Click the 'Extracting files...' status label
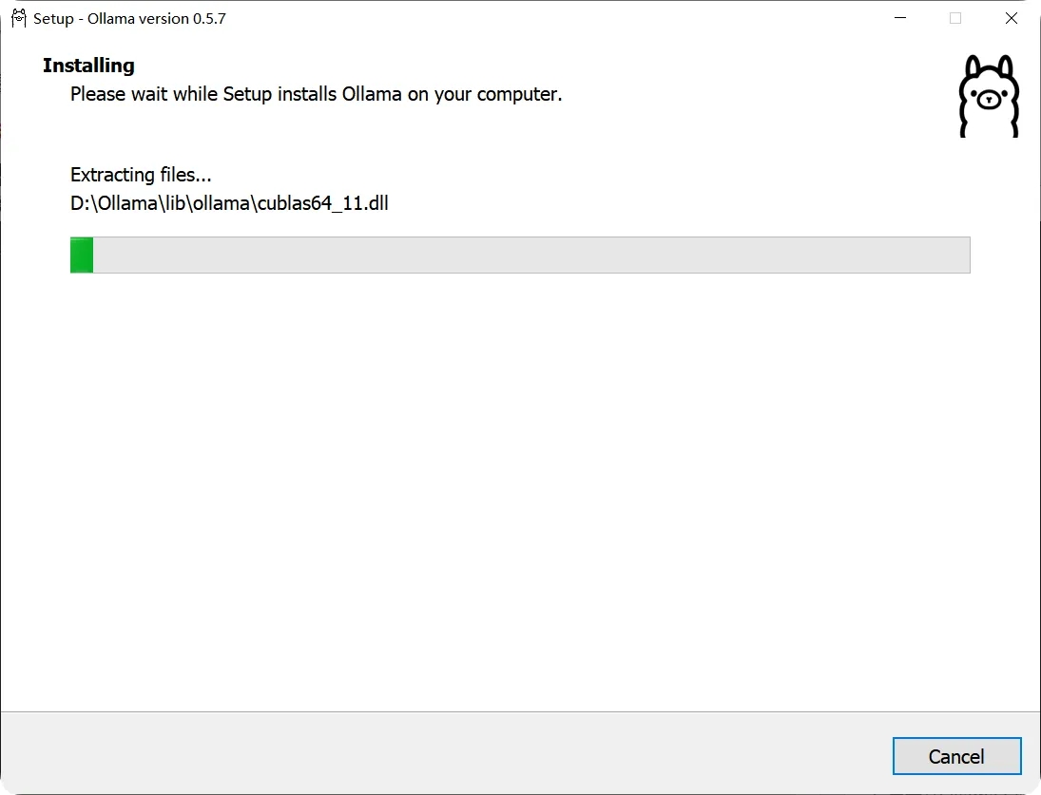The width and height of the screenshot is (1041, 795). point(141,175)
